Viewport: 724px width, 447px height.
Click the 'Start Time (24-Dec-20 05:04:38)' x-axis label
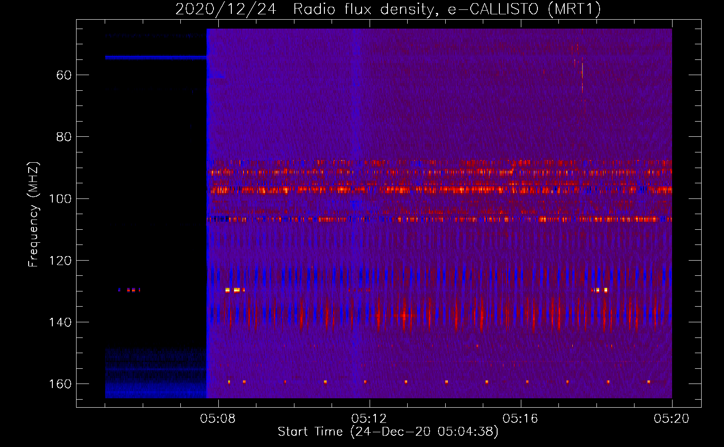pos(388,432)
